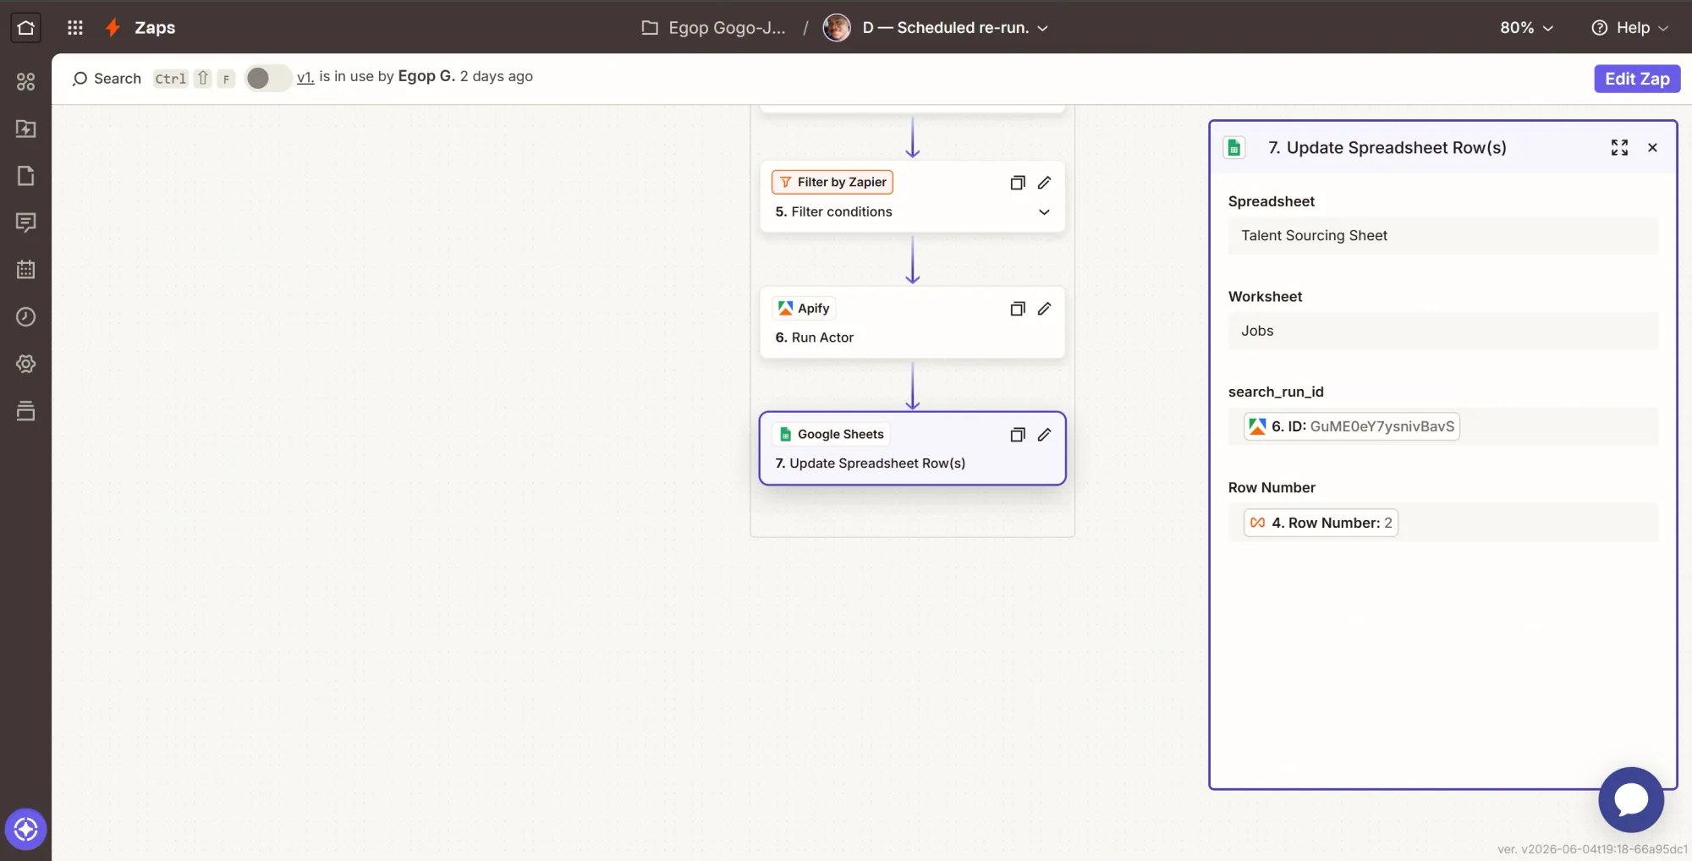Open the sidebar import Zap icon
1692x861 pixels.
25,129
